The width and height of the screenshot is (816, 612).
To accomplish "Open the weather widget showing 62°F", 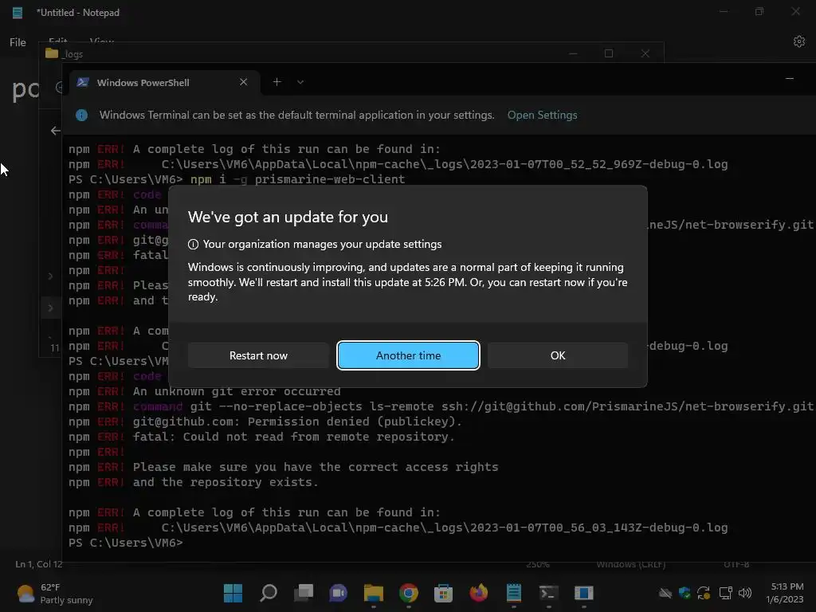I will 55,593.
